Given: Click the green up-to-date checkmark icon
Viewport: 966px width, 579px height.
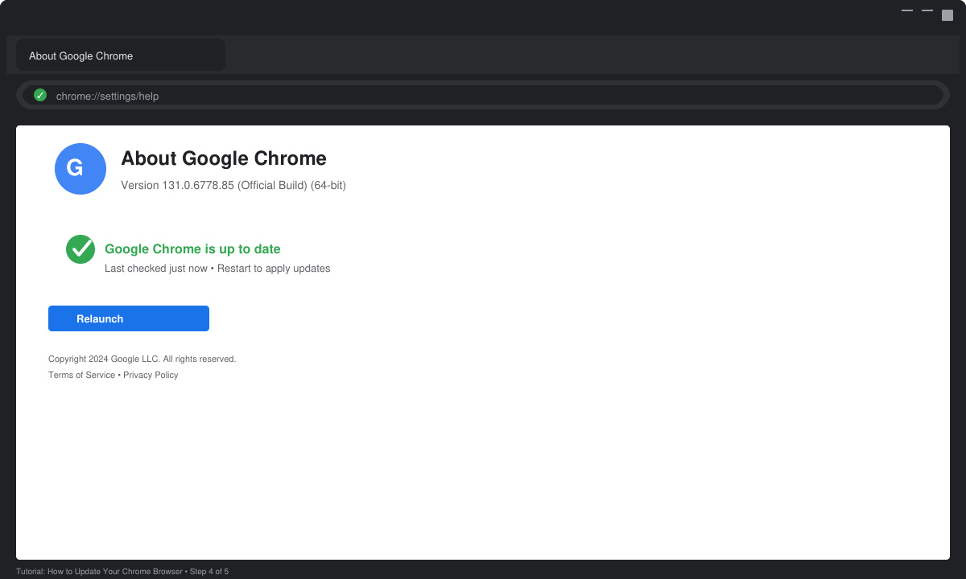Looking at the screenshot, I should pyautogui.click(x=80, y=249).
